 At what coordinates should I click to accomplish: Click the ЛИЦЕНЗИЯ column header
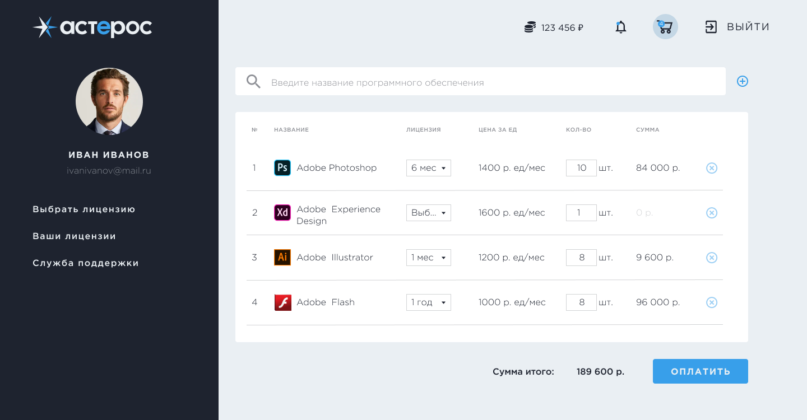coord(424,130)
